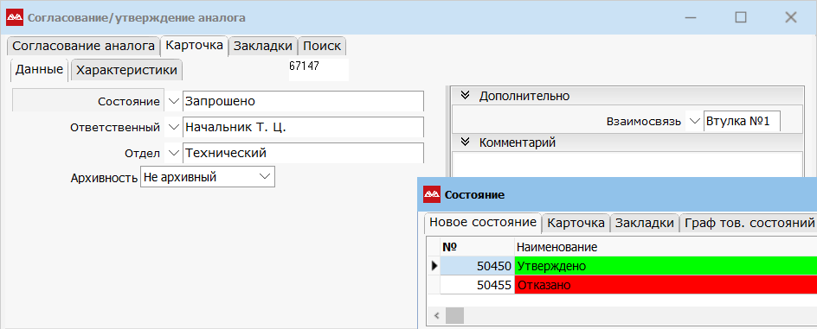Maximize the Согласование/утверждение аналога window
This screenshot has height=329, width=817.
tap(741, 17)
